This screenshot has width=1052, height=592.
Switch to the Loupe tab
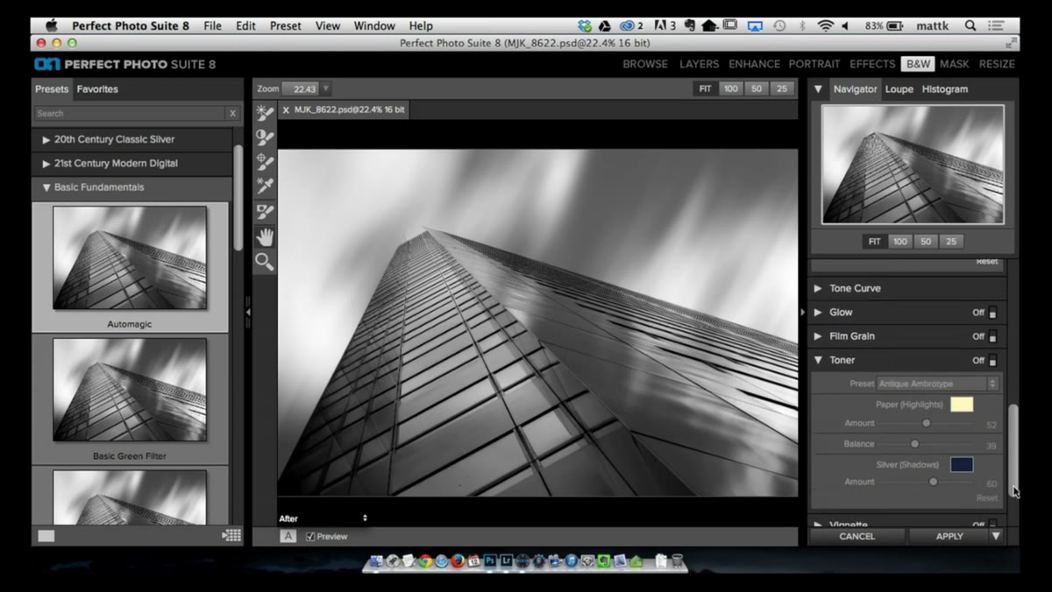point(899,89)
